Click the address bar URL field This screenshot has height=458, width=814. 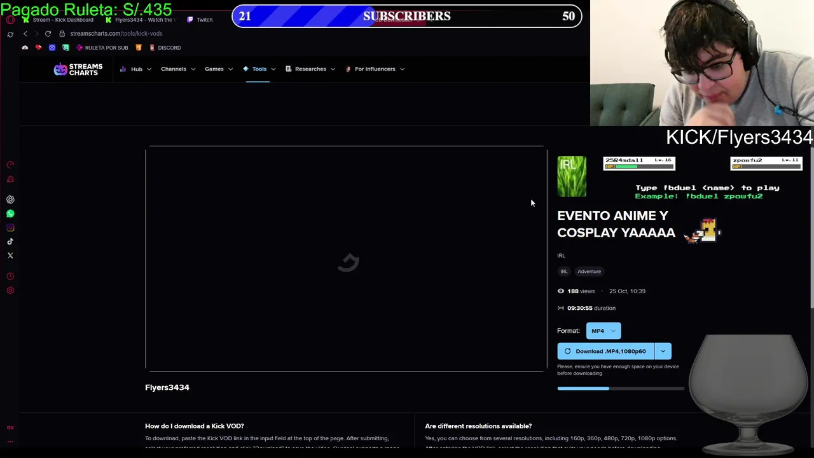point(116,34)
